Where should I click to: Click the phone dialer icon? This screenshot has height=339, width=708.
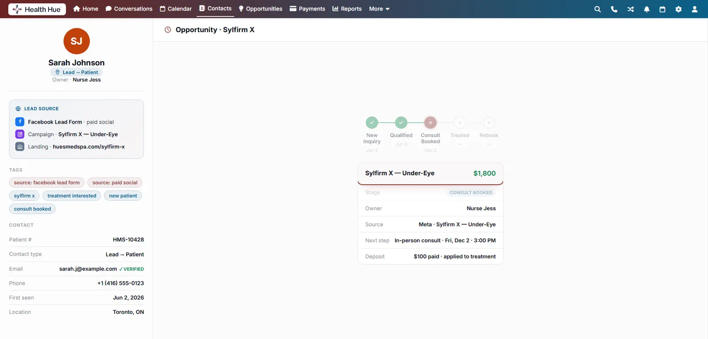click(614, 9)
